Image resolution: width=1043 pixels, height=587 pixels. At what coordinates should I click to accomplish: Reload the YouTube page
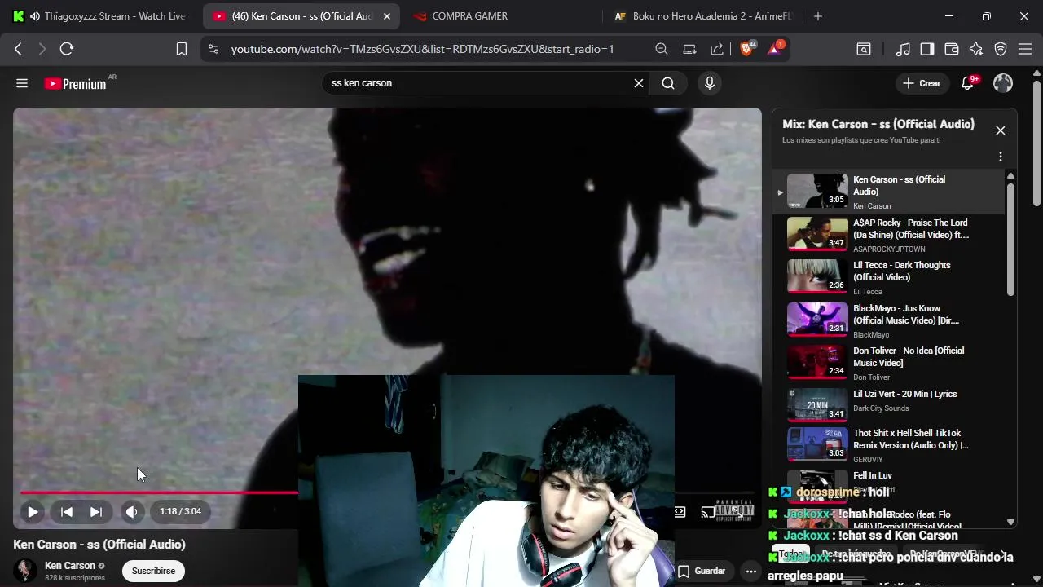(x=67, y=49)
